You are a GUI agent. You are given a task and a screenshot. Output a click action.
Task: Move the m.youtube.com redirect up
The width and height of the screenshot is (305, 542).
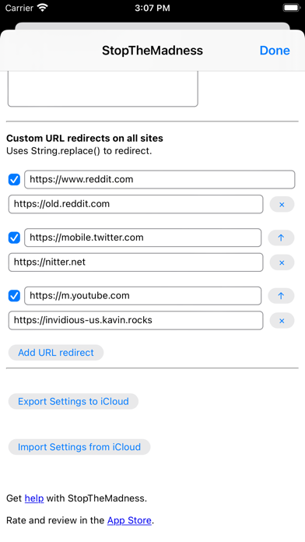pyautogui.click(x=281, y=296)
